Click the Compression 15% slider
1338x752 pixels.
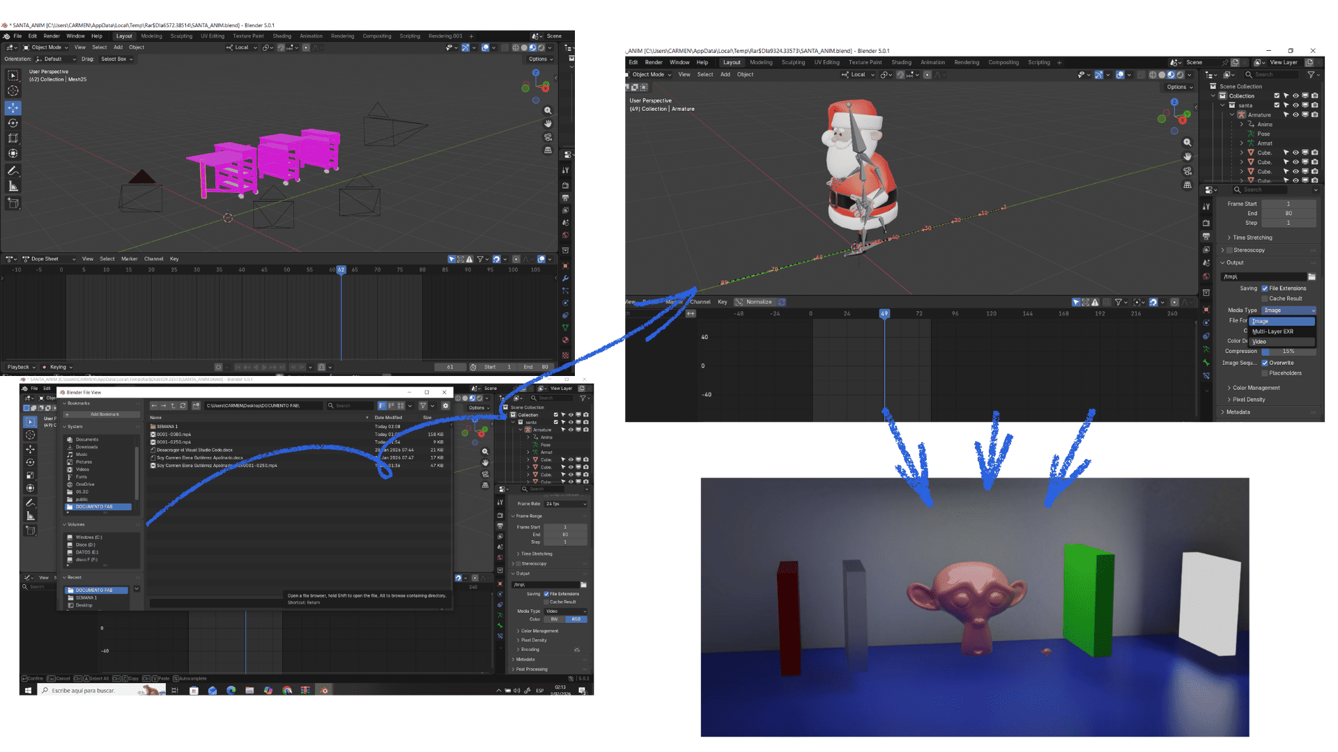[1288, 352]
